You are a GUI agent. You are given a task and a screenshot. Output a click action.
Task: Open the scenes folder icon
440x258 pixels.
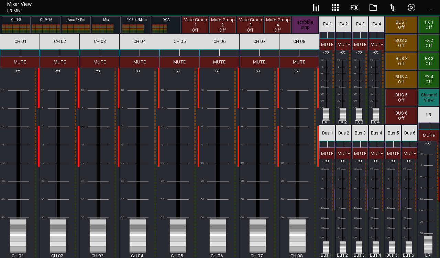tap(373, 7)
